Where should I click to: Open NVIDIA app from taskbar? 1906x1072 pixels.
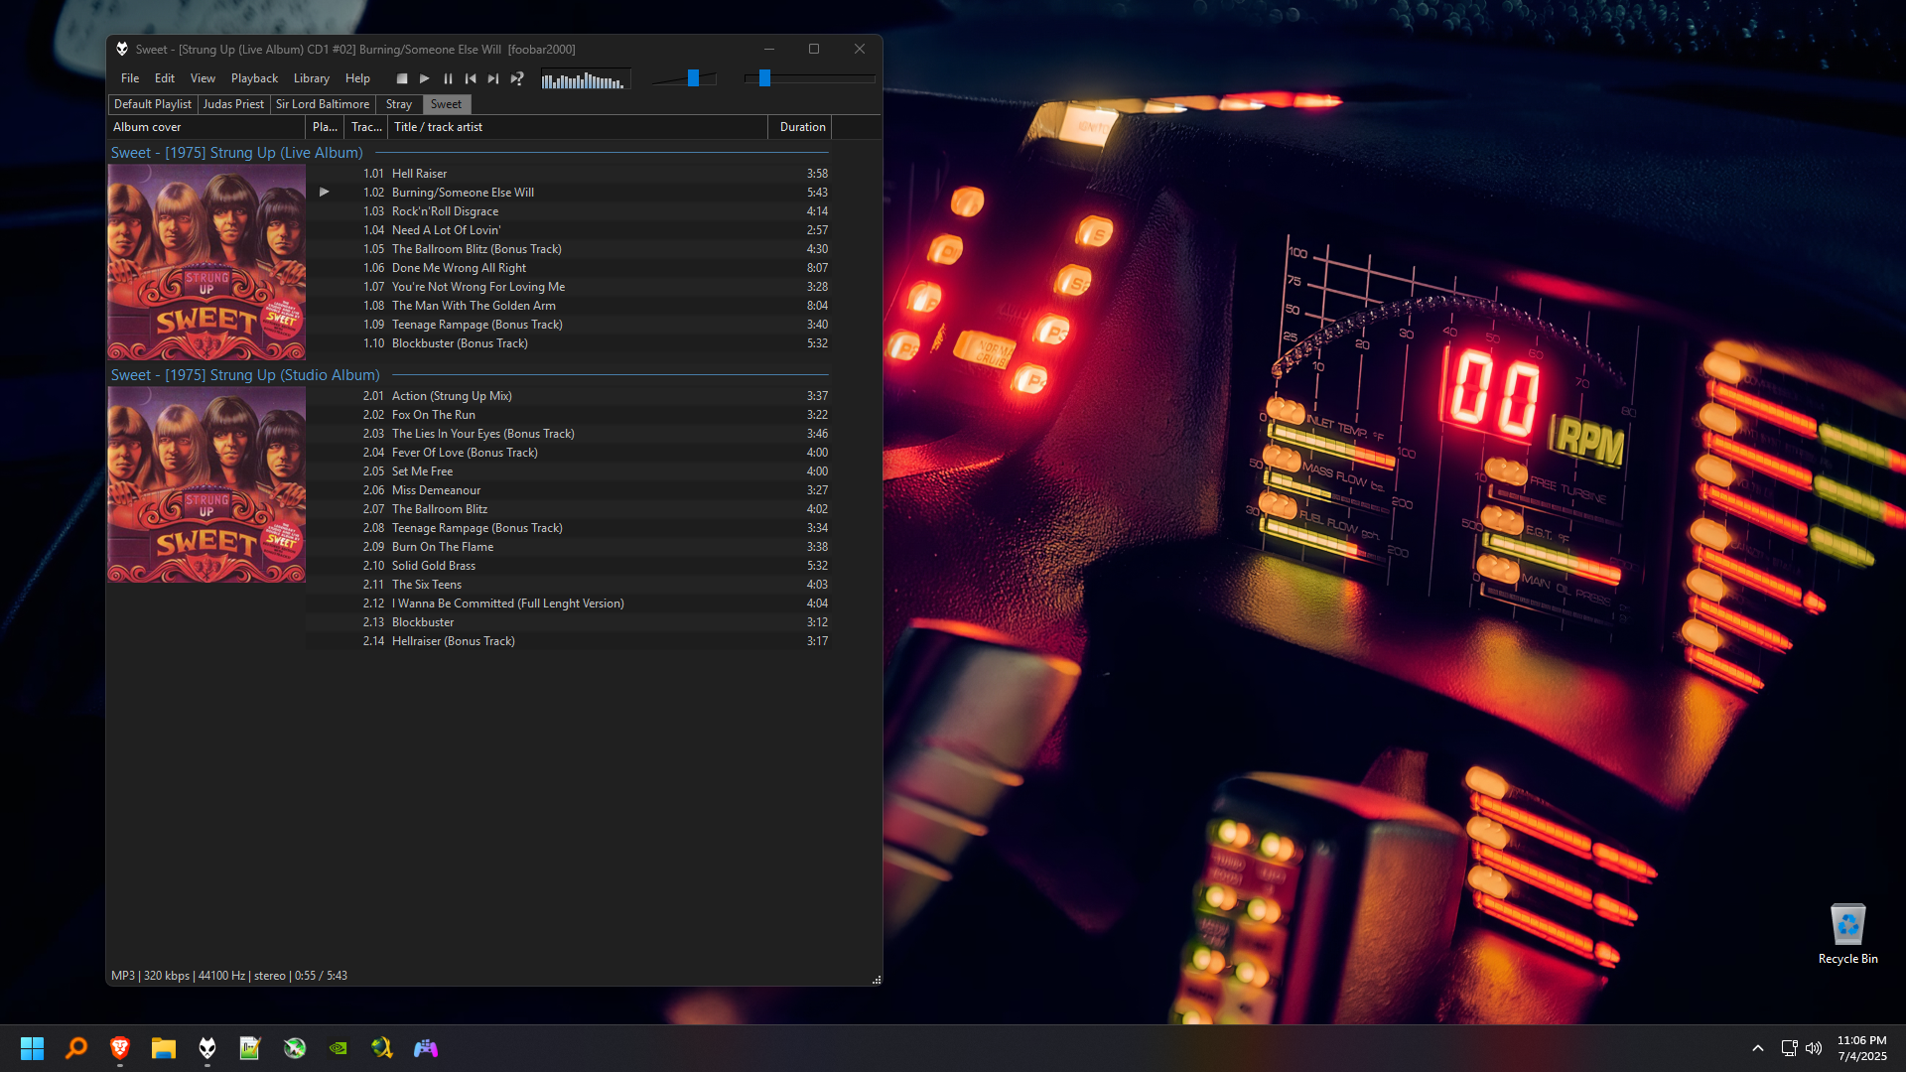[339, 1048]
